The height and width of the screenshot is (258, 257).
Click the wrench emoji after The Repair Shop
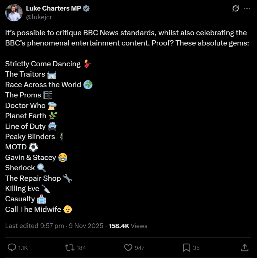[x=67, y=178]
